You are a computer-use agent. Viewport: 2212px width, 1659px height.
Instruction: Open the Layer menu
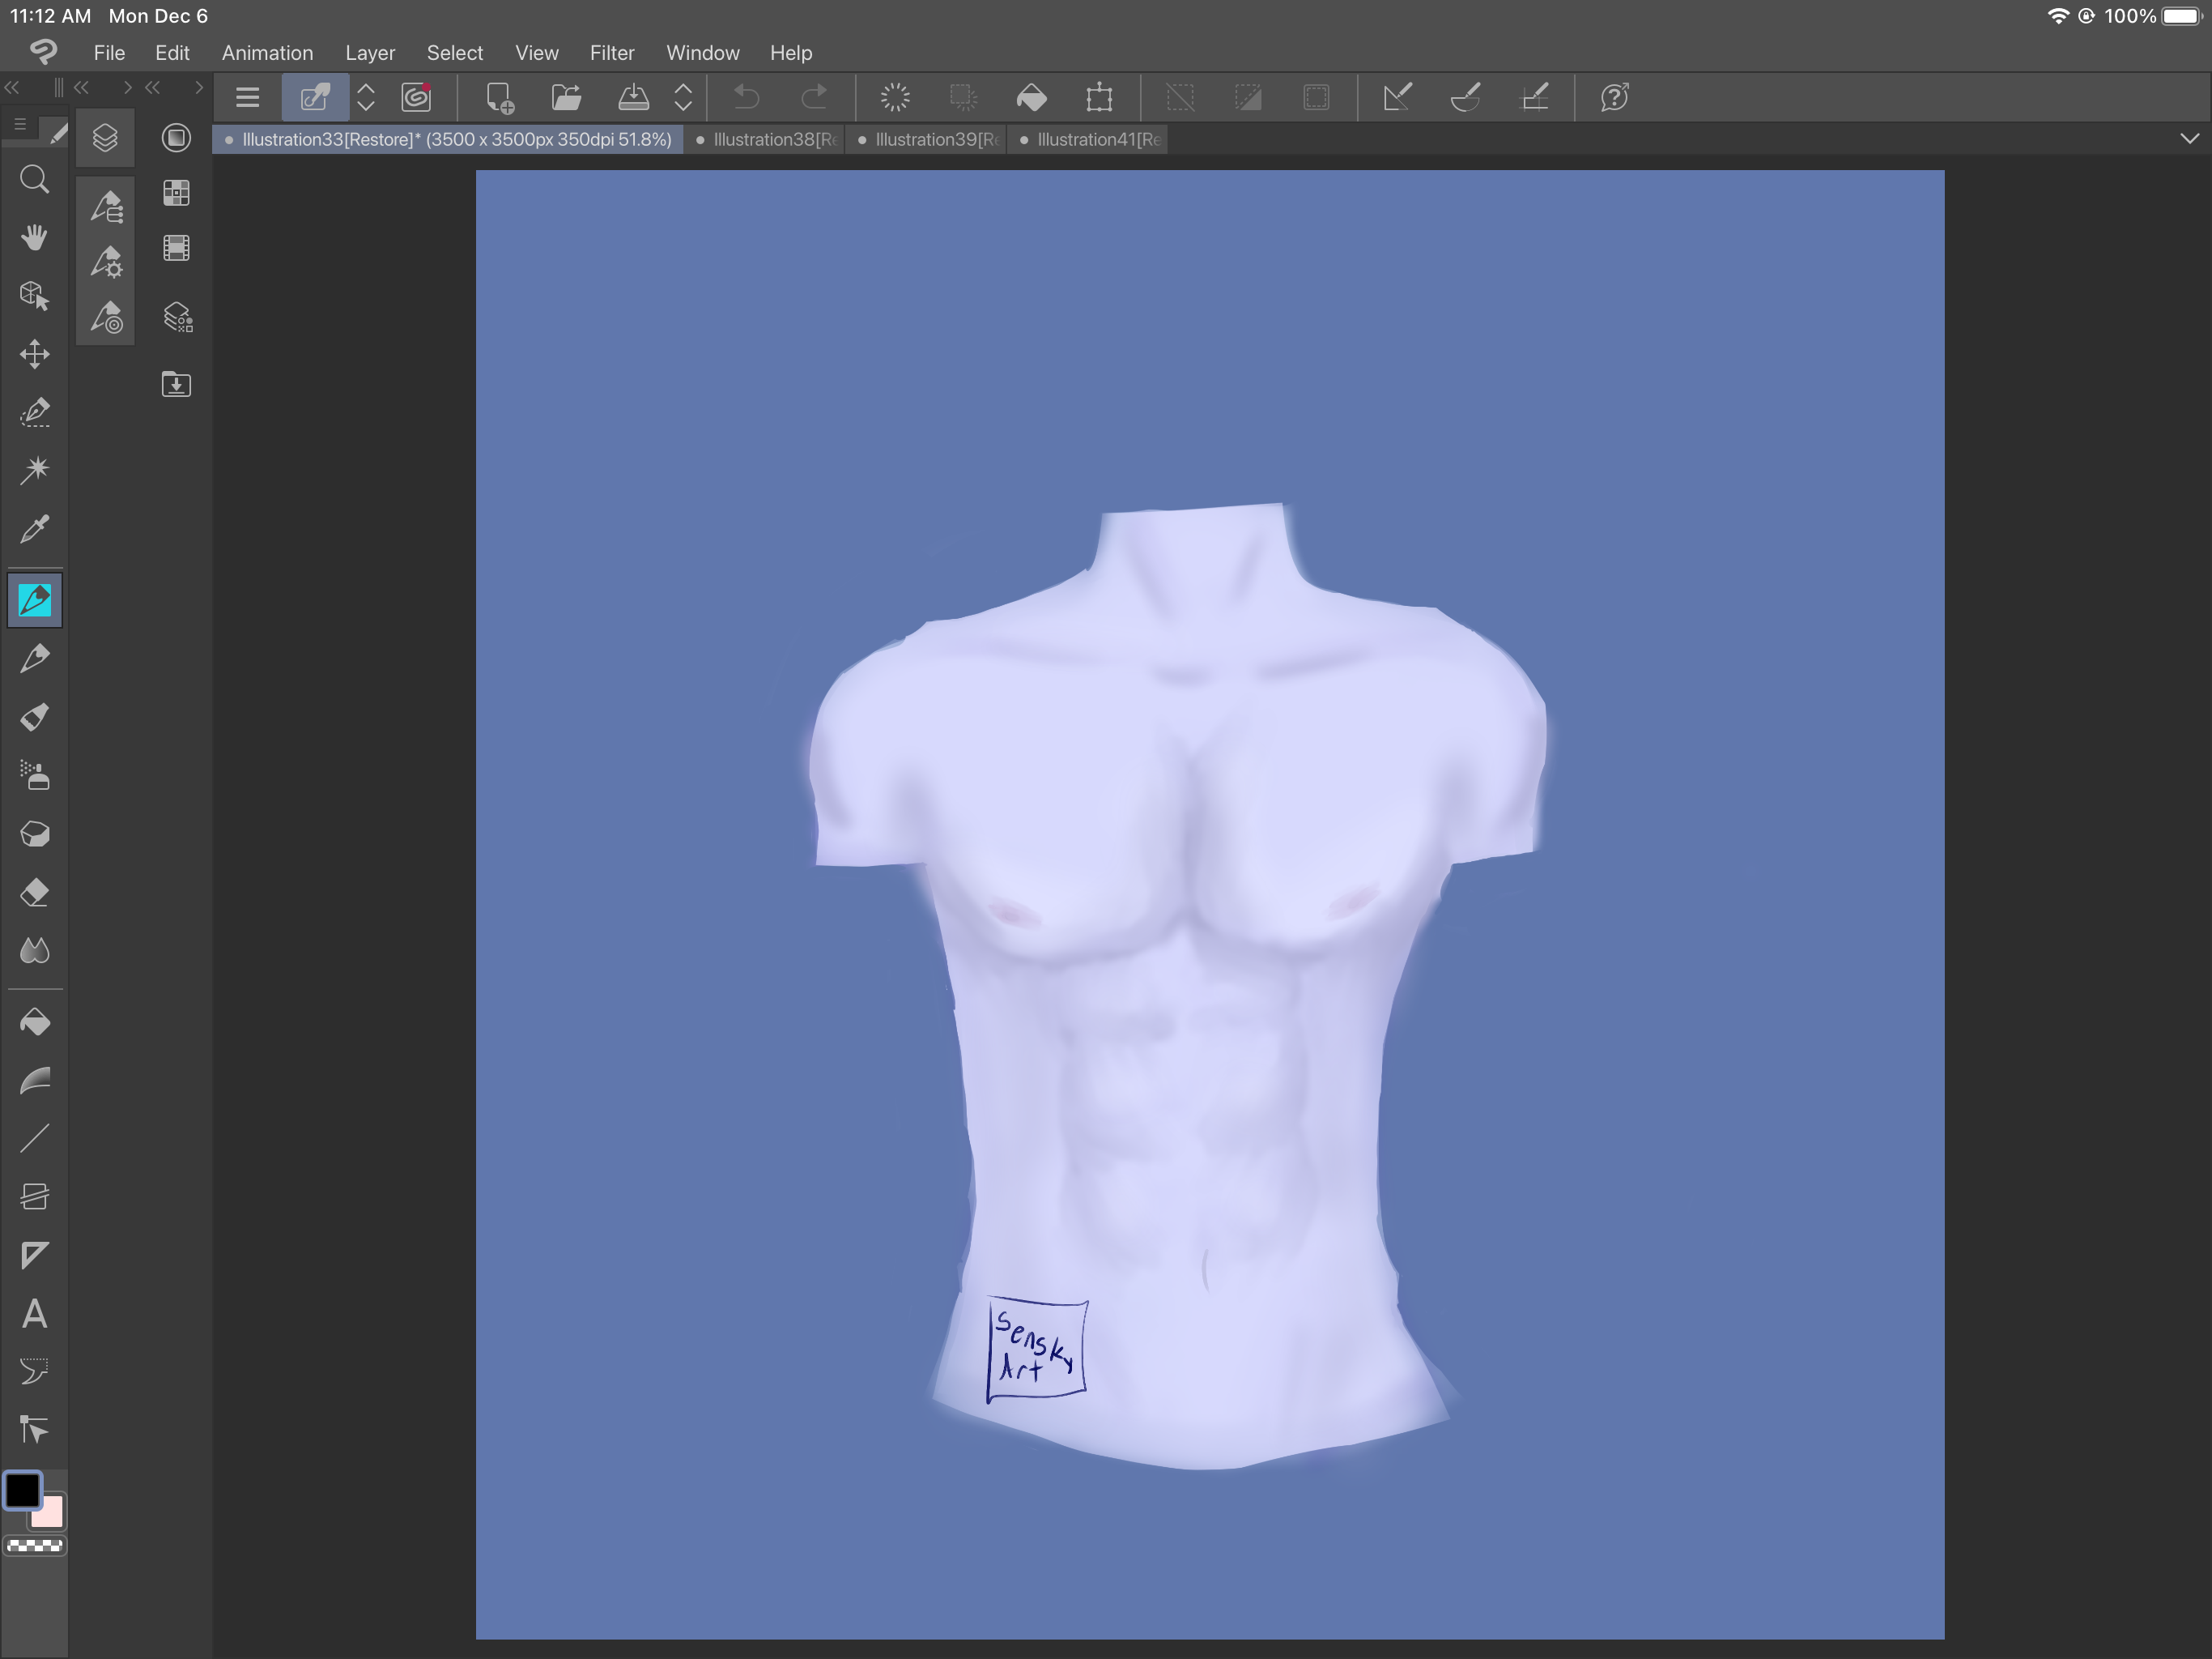tap(370, 53)
